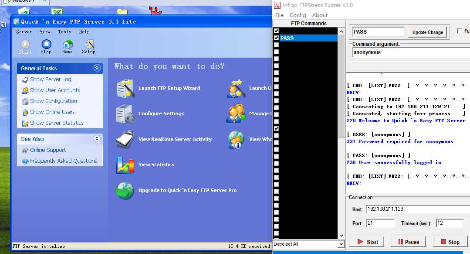Click the Manage Users people icon
470x254 pixels.
point(236,113)
